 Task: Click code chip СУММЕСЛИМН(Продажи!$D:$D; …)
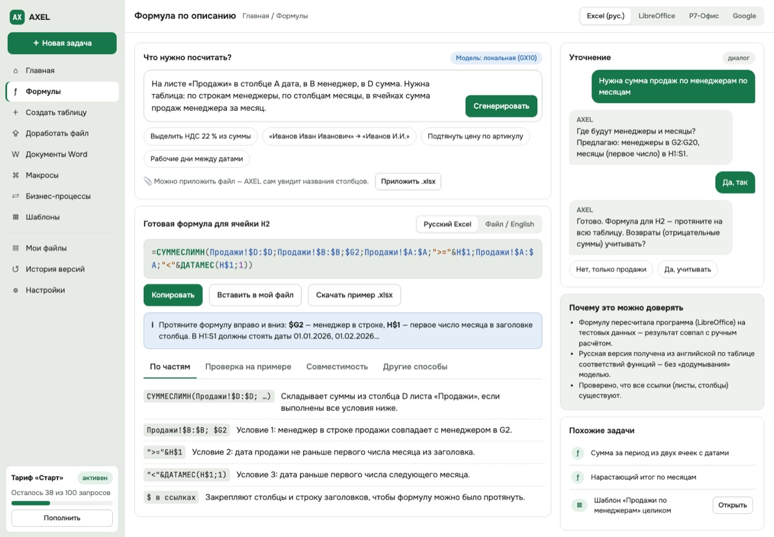(209, 396)
